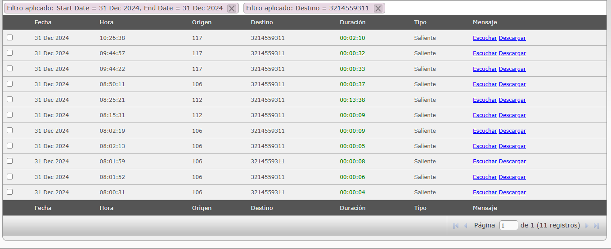Check the row for call at 08:25:21
Viewport: 611px width, 249px height.
point(10,100)
